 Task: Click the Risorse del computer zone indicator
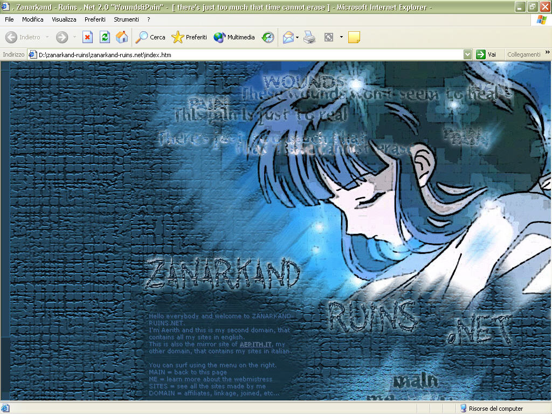pos(492,409)
